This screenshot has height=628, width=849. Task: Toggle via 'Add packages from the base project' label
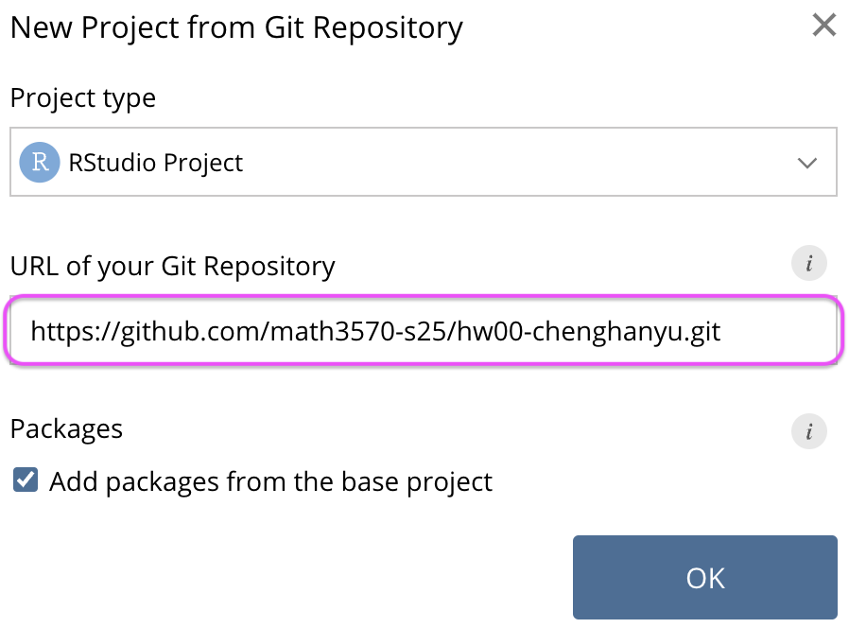point(270,481)
